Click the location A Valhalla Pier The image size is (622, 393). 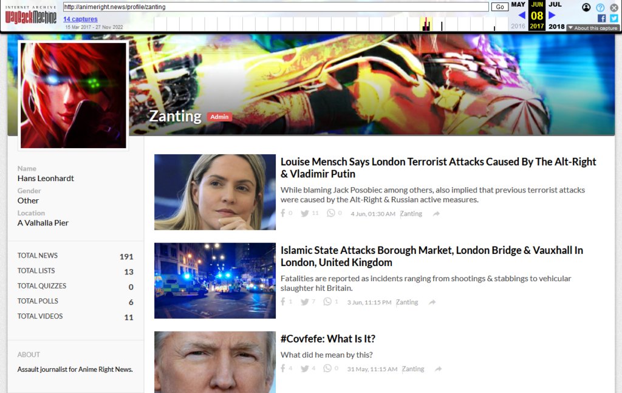[43, 222]
